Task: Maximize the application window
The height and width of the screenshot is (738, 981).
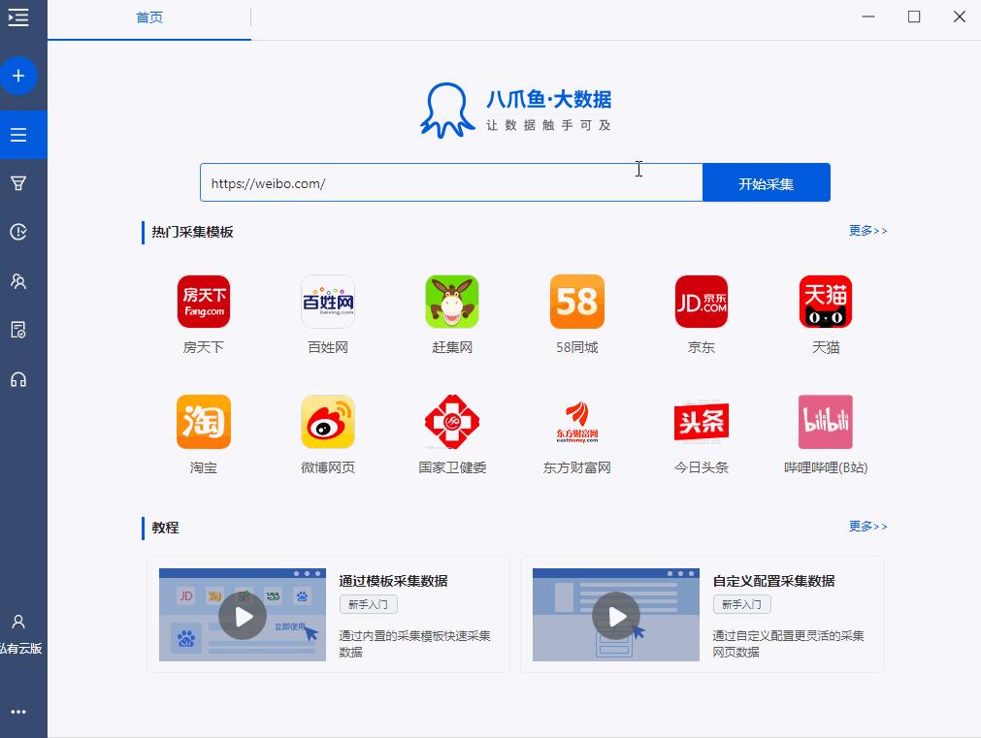Action: coord(914,16)
